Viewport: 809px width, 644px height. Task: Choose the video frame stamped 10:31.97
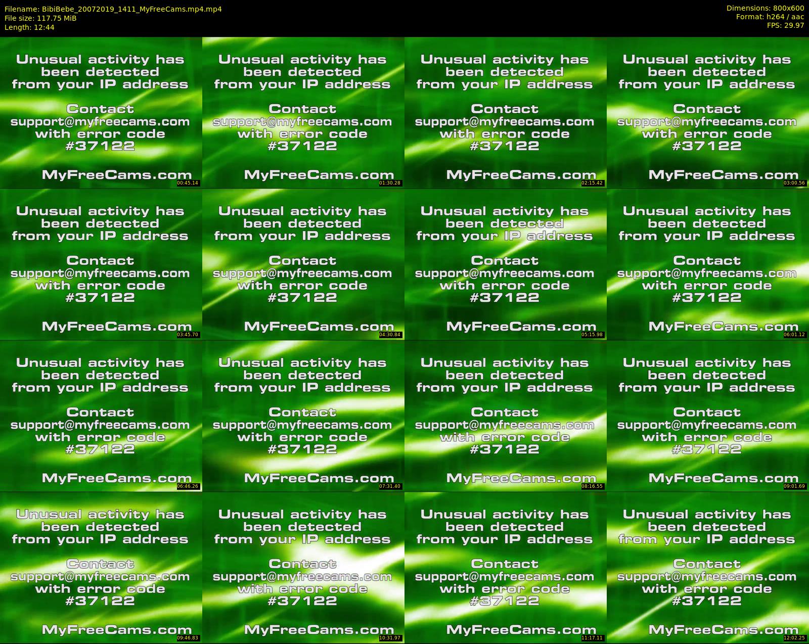(x=303, y=567)
